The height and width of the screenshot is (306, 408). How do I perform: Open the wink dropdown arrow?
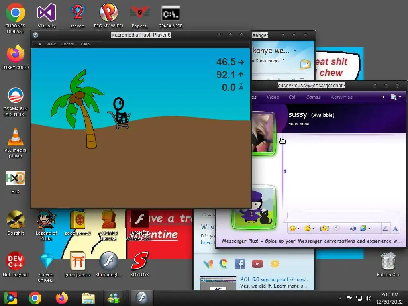pos(314,228)
